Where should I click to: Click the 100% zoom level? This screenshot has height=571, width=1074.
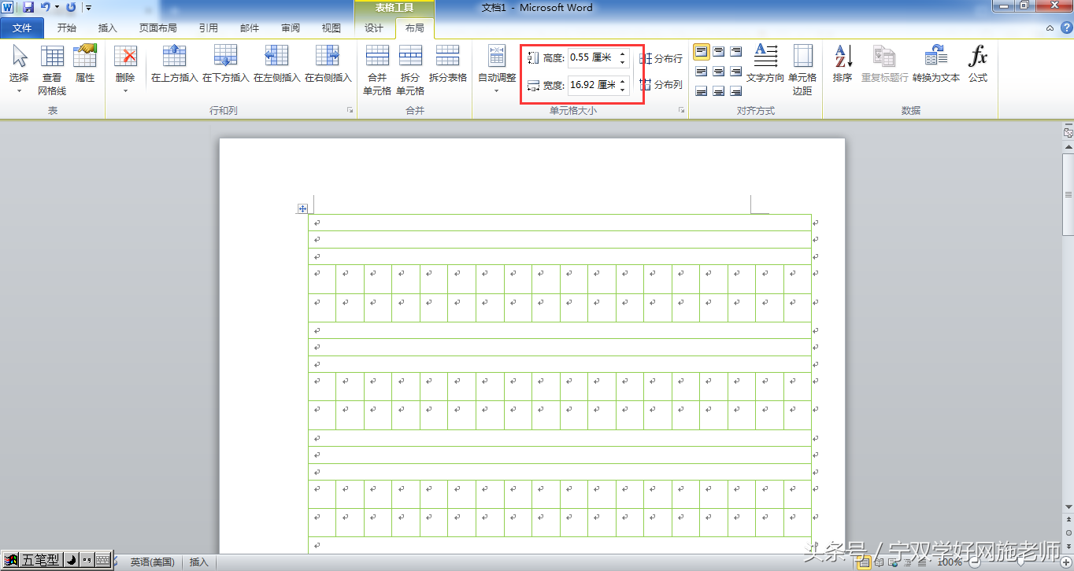point(950,562)
